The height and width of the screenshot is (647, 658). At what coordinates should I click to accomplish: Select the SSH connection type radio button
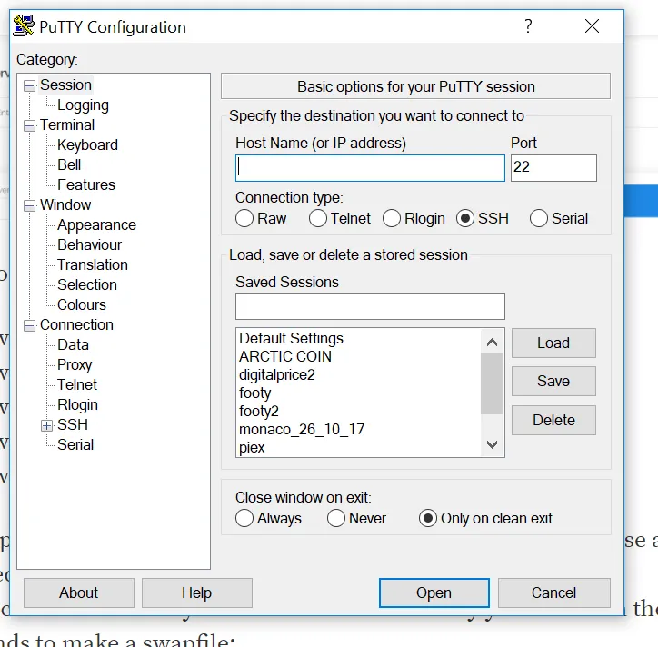(x=465, y=219)
